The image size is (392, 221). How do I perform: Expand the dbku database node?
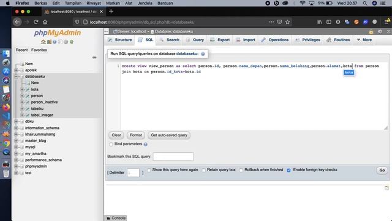pyautogui.click(x=17, y=122)
